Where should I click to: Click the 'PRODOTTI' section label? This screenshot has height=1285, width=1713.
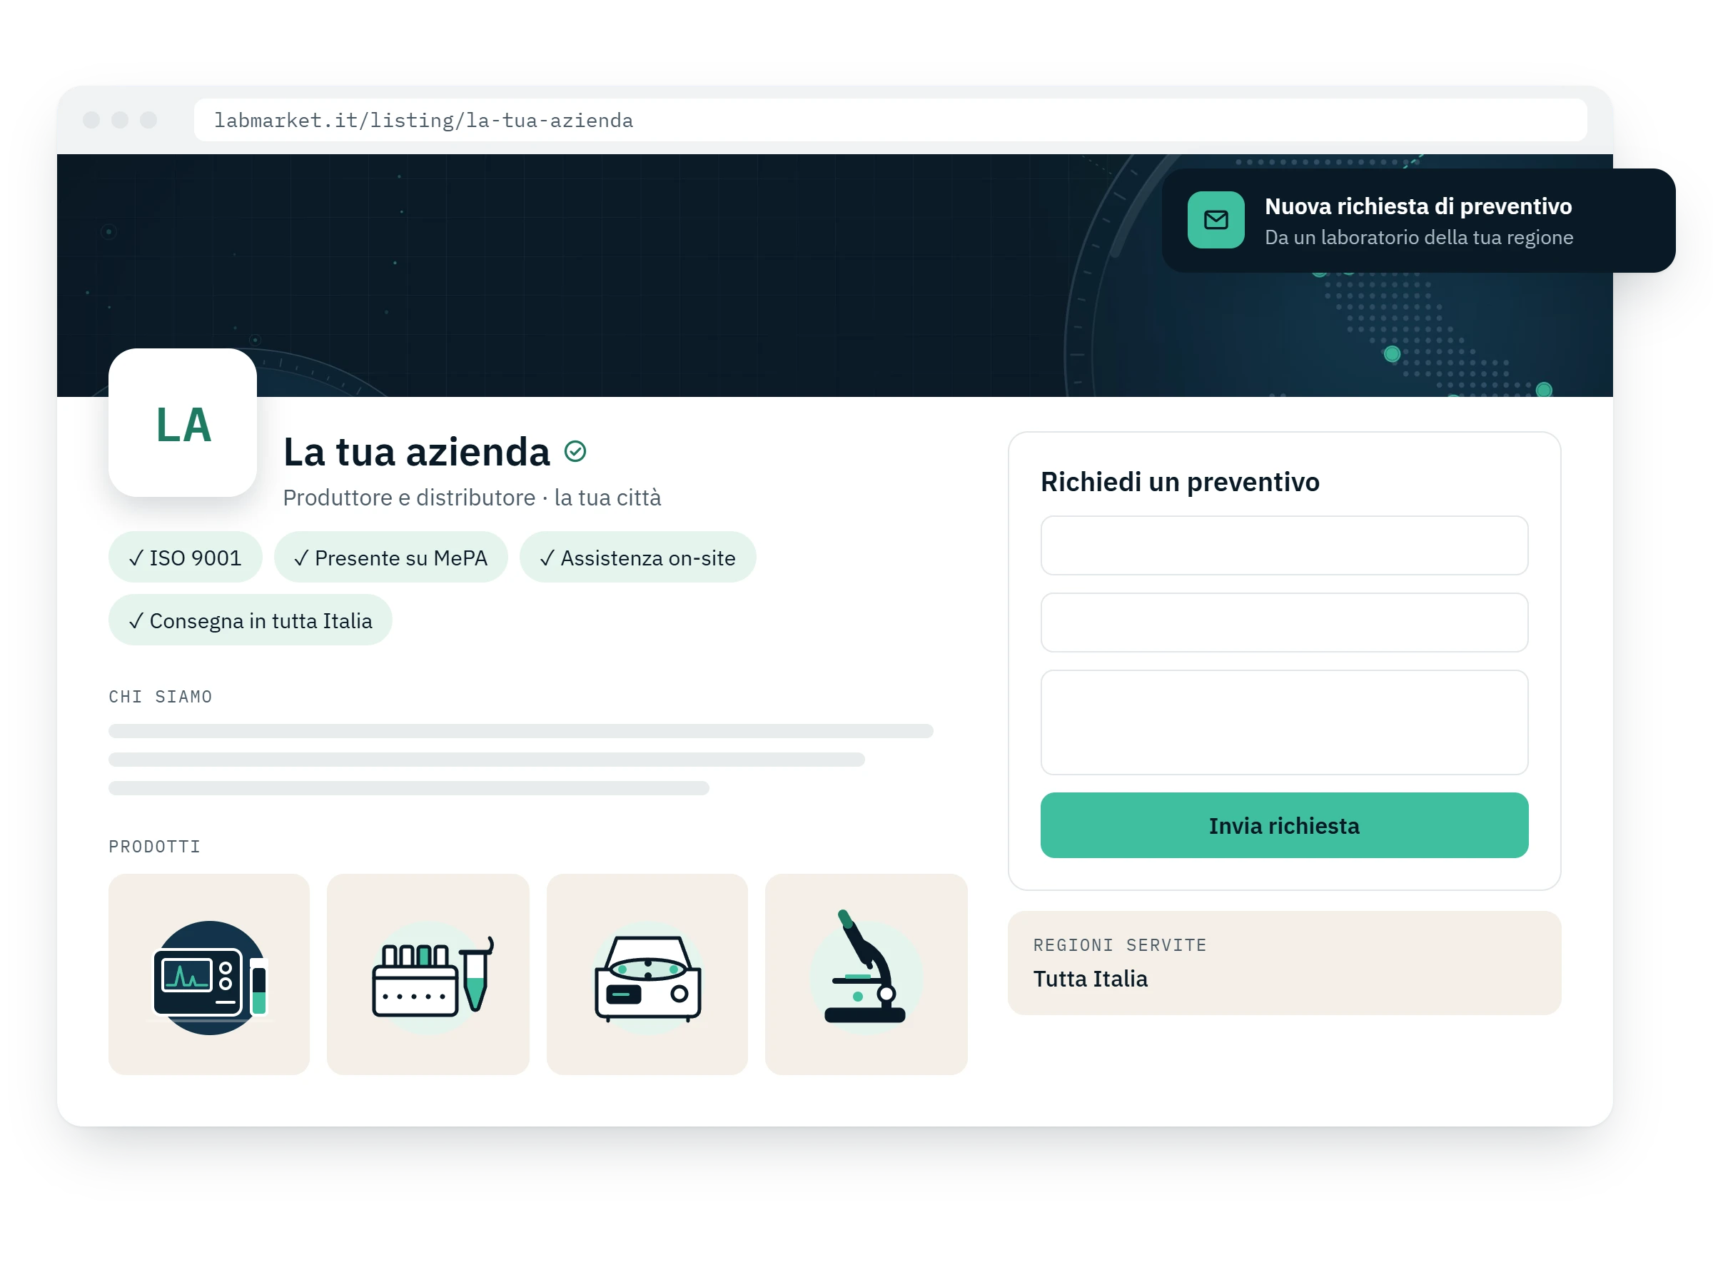[154, 847]
